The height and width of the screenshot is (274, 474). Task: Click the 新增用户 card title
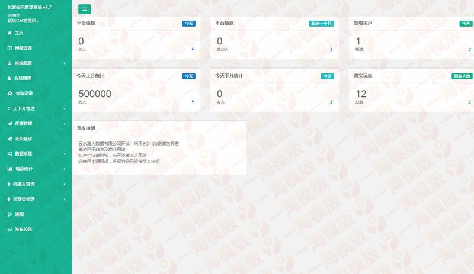tap(363, 23)
